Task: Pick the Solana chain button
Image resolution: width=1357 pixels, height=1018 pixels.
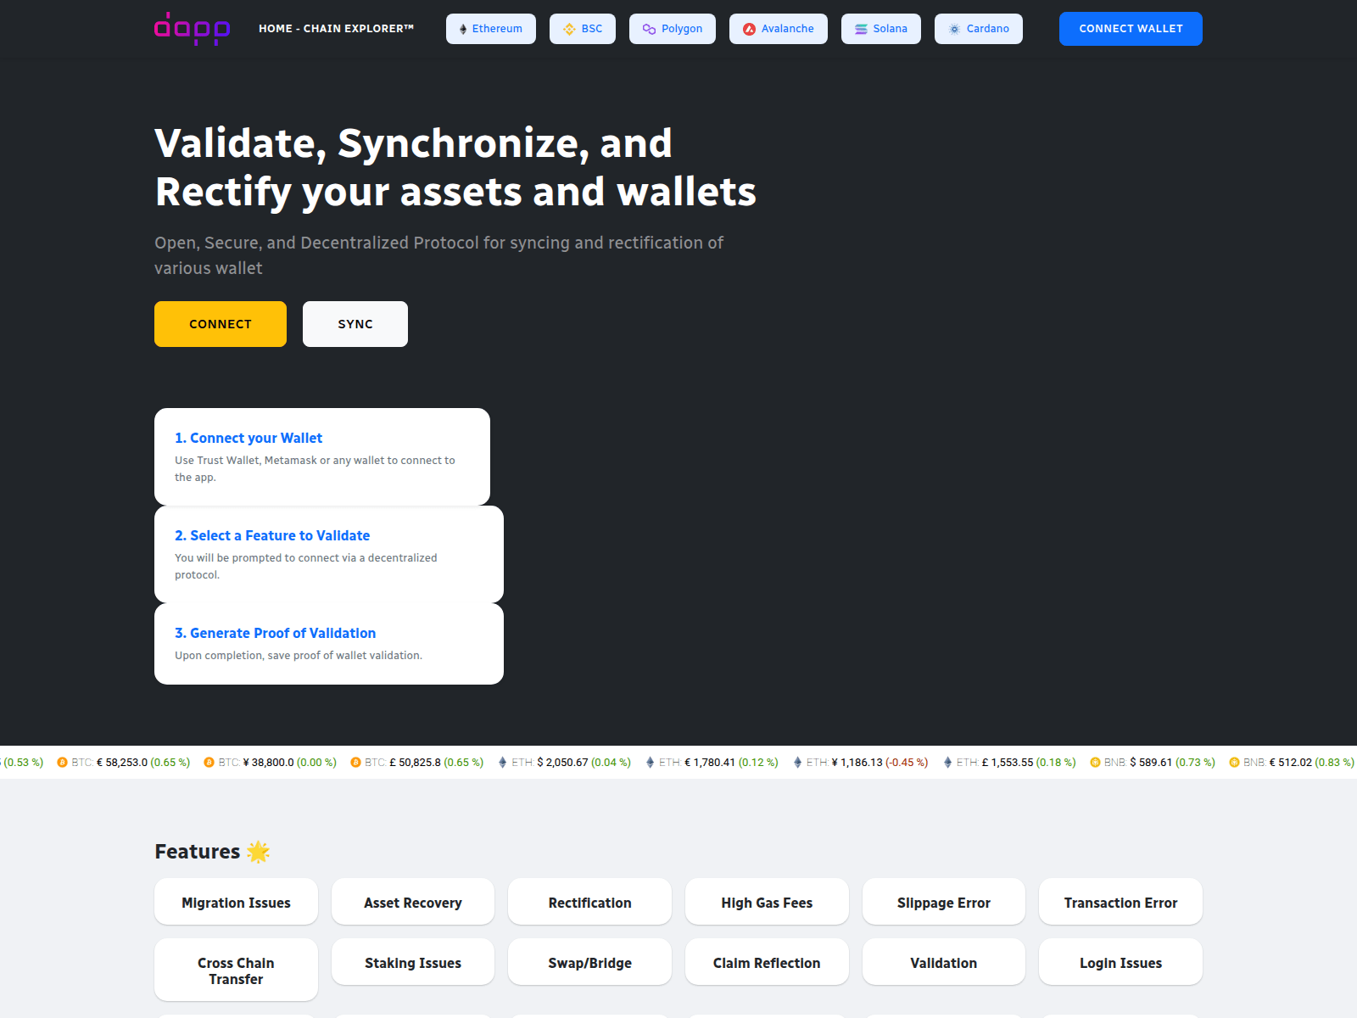Action: pos(880,29)
